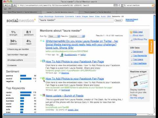
Task: Click the socialmention logo
Action: coord(21,20)
